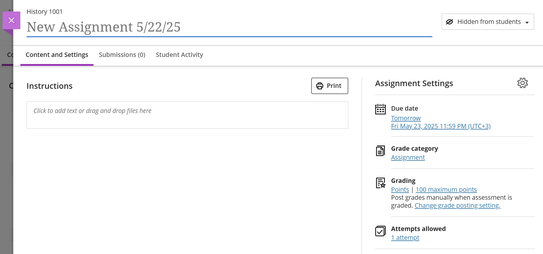Viewport: 543px width, 254px height.
Task: Click the hidden eye-slash visibility icon
Action: [450, 22]
